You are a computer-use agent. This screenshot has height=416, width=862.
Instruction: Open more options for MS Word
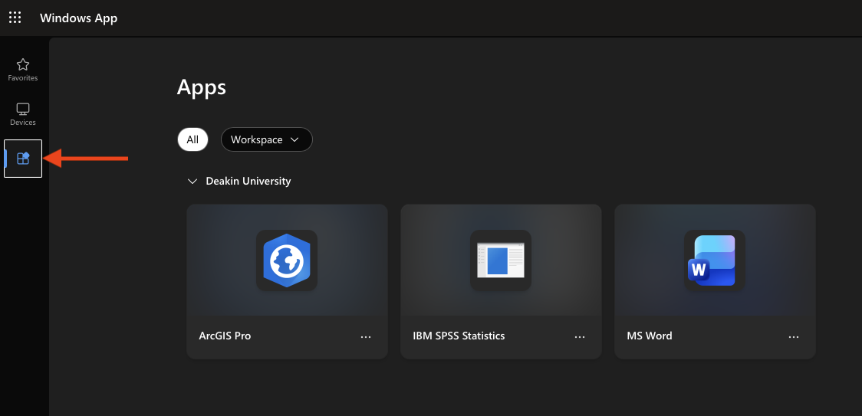click(794, 336)
